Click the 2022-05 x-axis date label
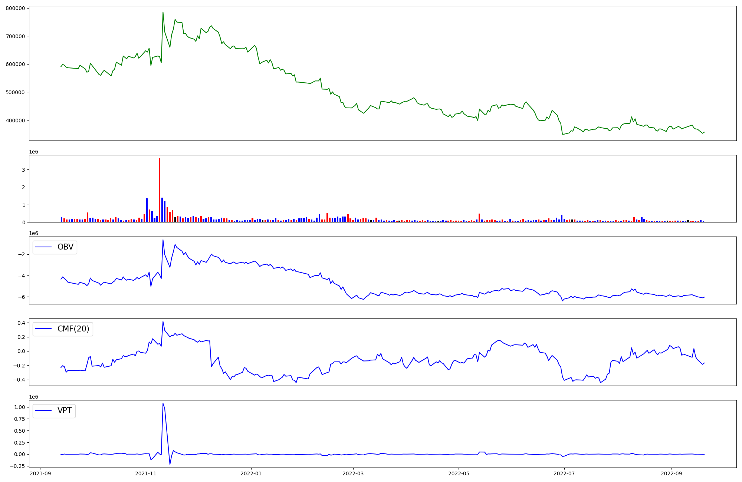The width and height of the screenshot is (742, 482). point(459,473)
